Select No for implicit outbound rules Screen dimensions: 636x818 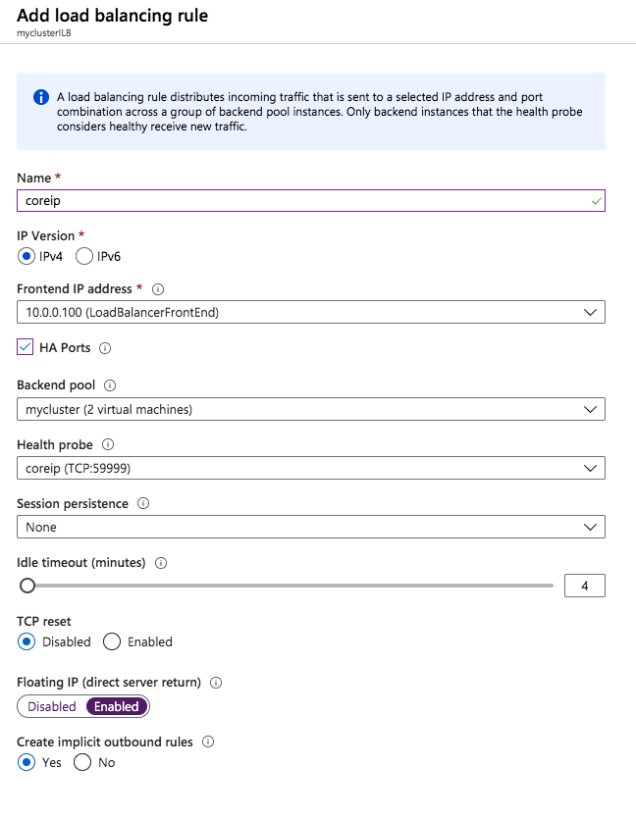click(x=83, y=762)
